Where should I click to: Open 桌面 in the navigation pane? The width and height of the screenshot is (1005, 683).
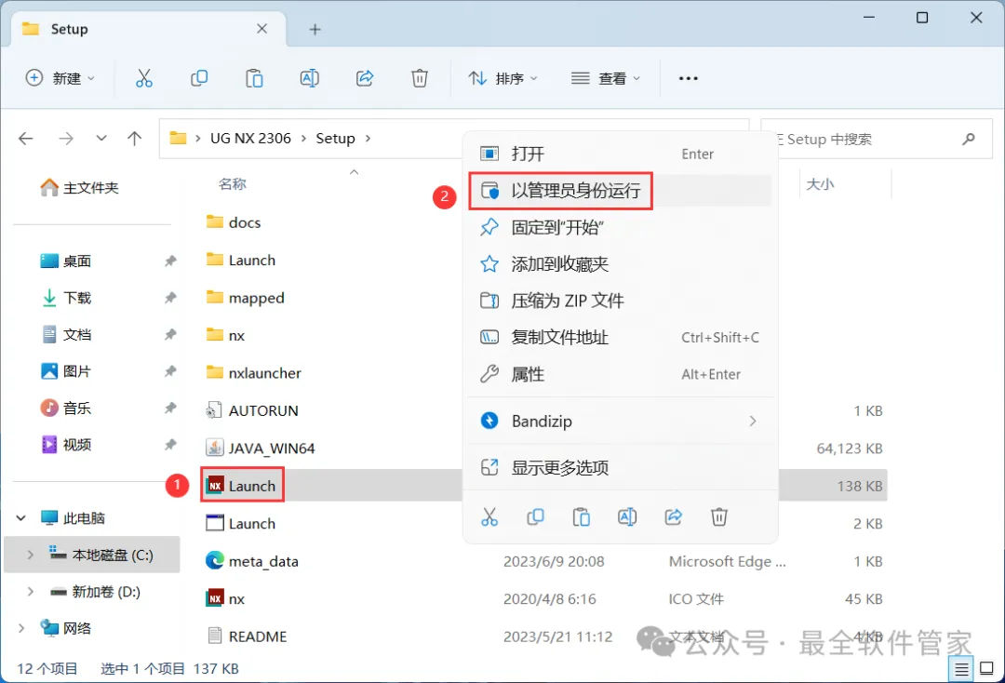66,261
